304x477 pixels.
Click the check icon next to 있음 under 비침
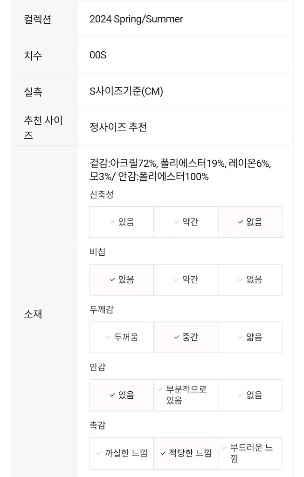[111, 279]
